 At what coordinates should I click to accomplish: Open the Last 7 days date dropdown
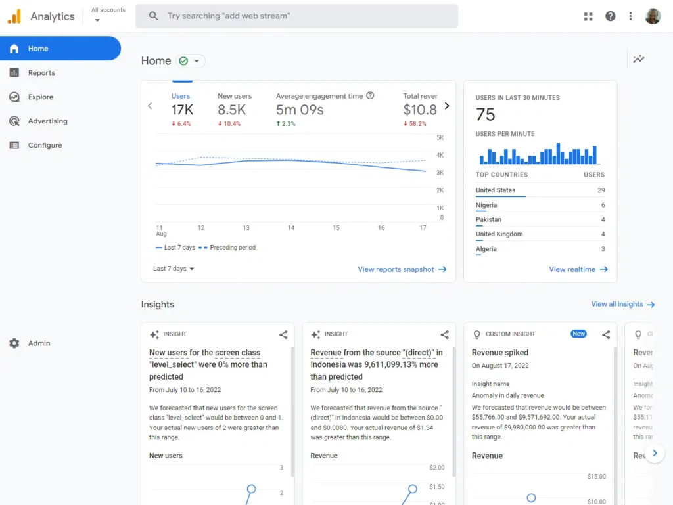click(x=174, y=269)
